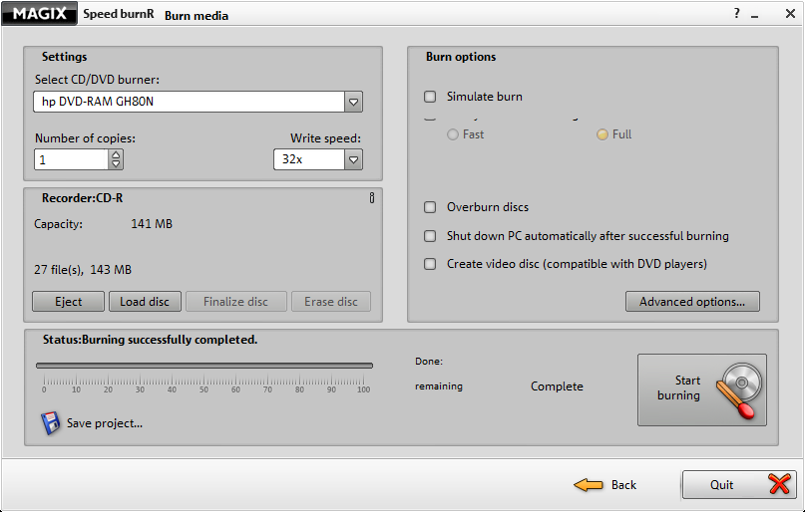Increase the number of copies
Image resolution: width=805 pixels, height=512 pixels.
[x=116, y=154]
